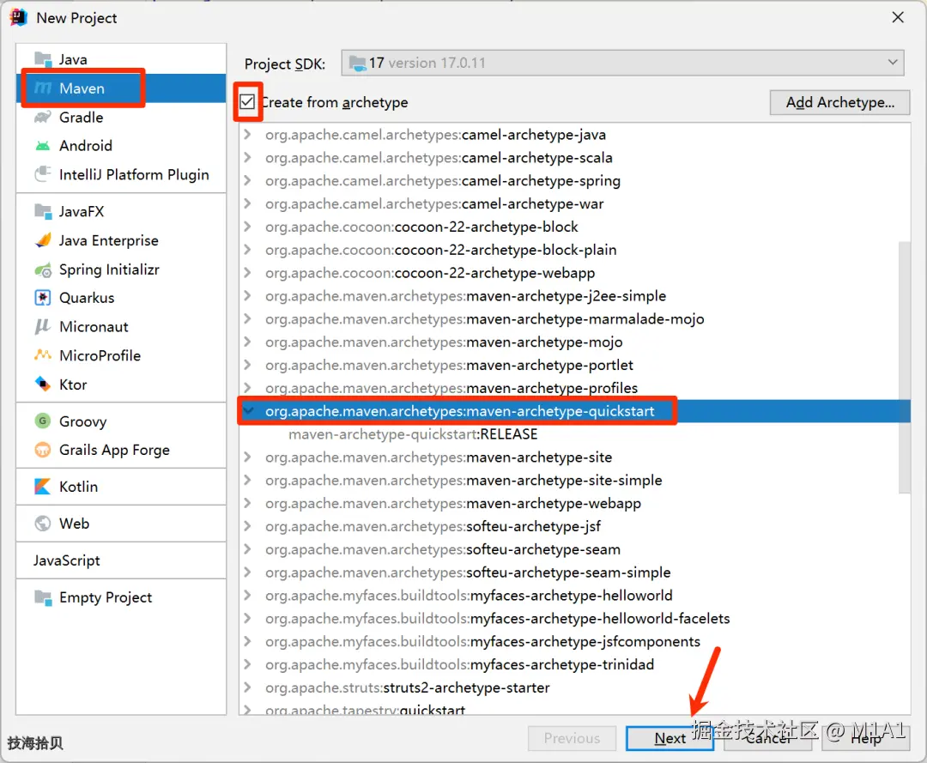Click the Java project type icon

tap(43, 59)
